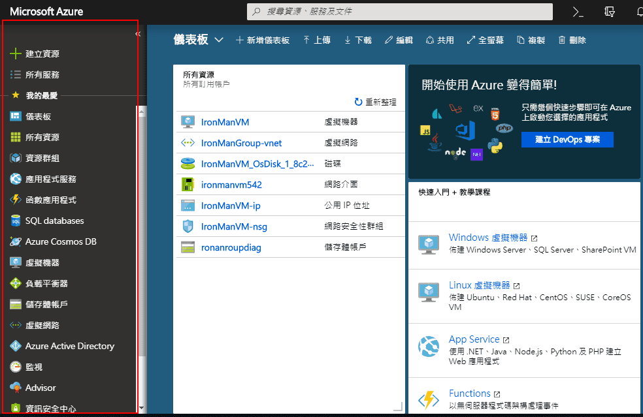
Task: Click the 應用程式服務 icon in sidebar
Action: pyautogui.click(x=16, y=179)
